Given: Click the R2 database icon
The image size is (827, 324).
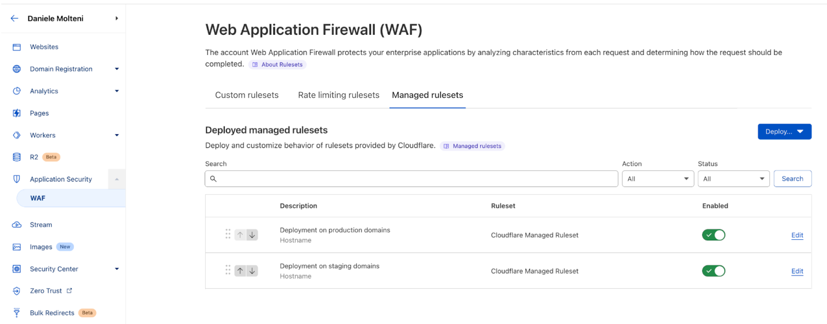Looking at the screenshot, I should point(17,157).
